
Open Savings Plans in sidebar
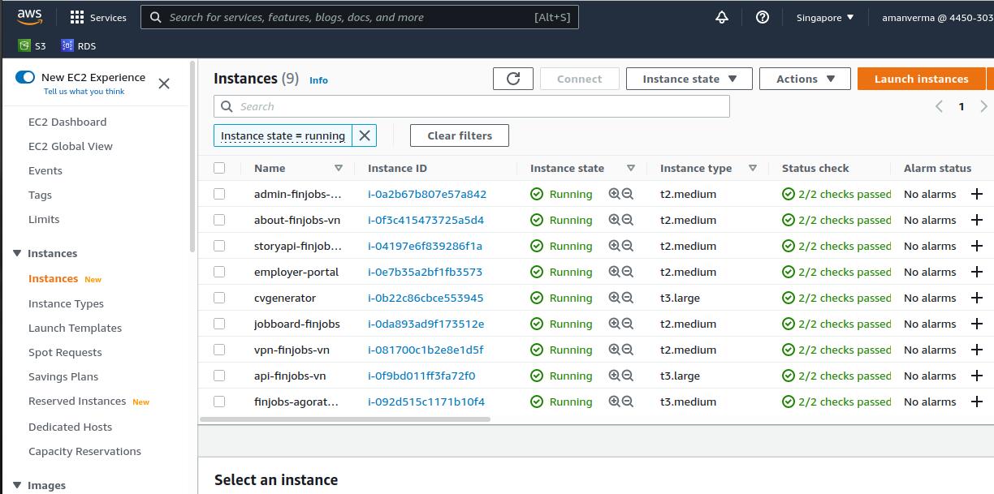click(63, 376)
